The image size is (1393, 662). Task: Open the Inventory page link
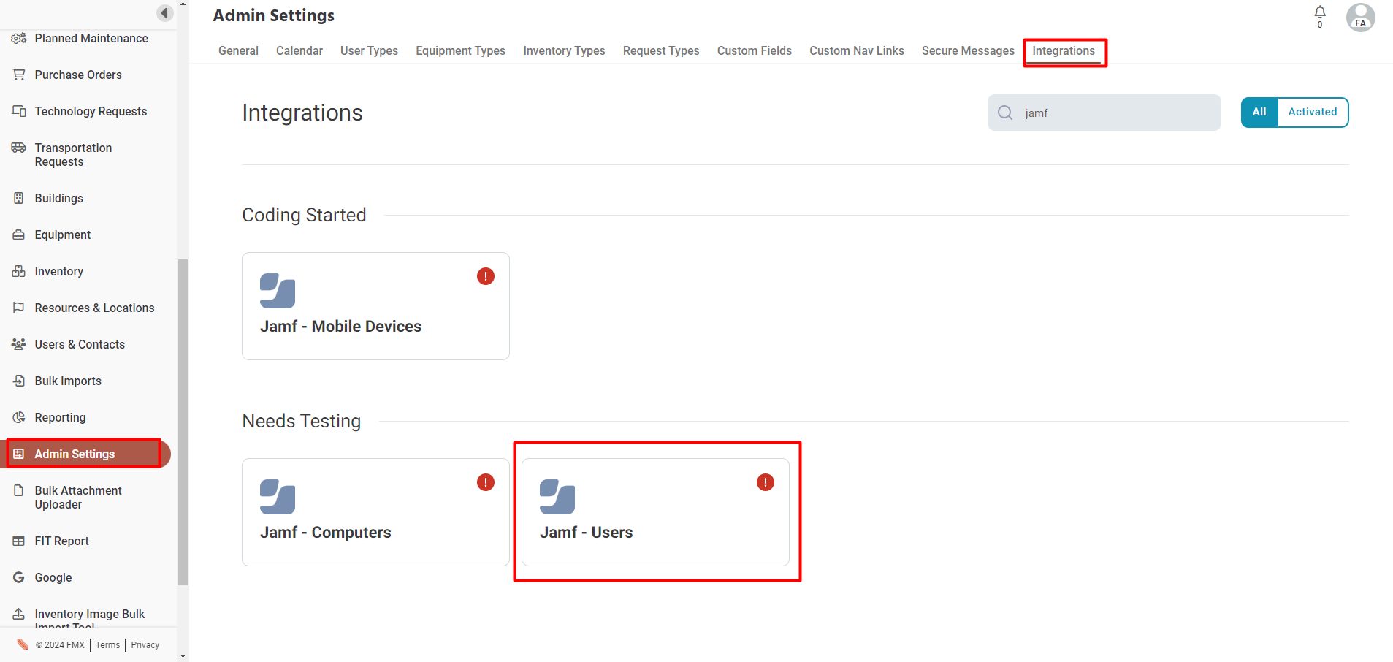click(x=59, y=271)
